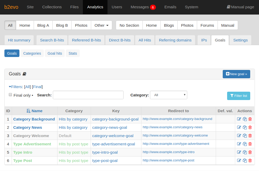Image resolution: width=259 pixels, height=171 pixels.
Task: Delete the Type Intro goal
Action: 250,152
